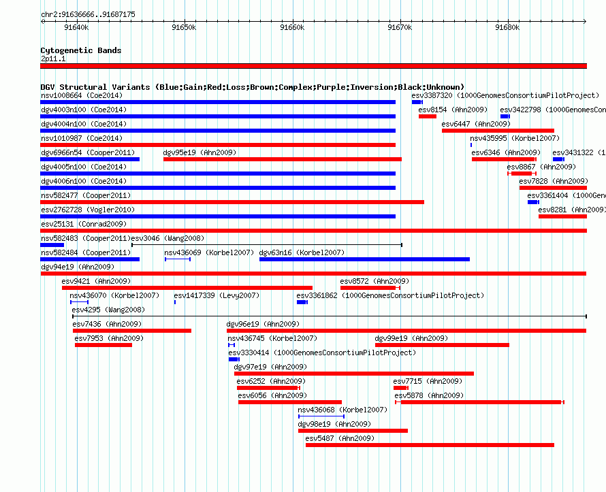Click dgv96e19 (Ahn2009) variant label
The height and width of the screenshot is (492, 606).
263,324
